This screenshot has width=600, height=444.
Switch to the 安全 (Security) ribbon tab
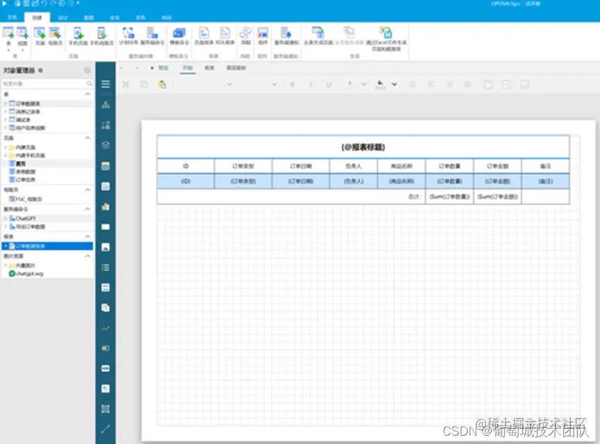pyautogui.click(x=114, y=17)
